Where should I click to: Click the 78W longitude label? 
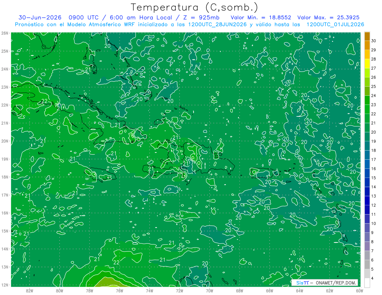[89, 291]
